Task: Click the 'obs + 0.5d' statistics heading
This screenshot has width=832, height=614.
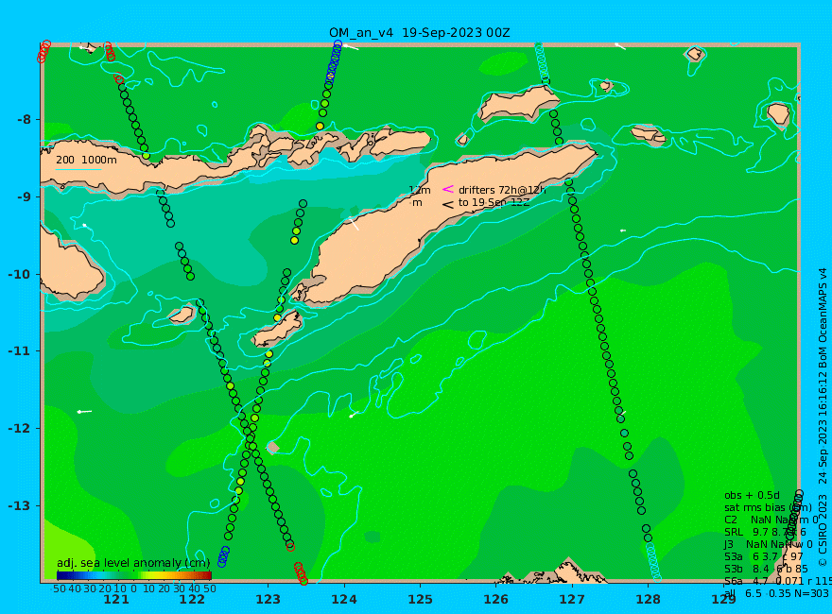Action: 752,495
